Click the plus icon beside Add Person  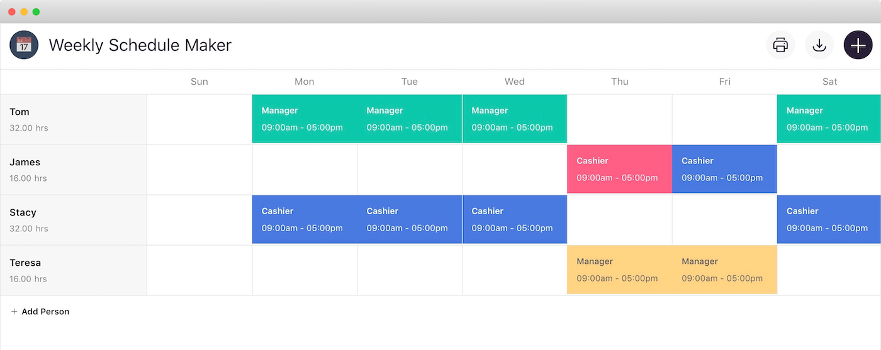click(x=14, y=312)
